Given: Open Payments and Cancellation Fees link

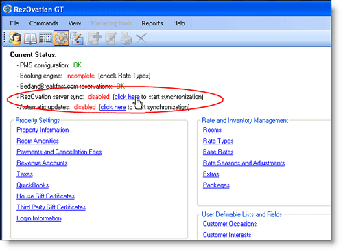Looking at the screenshot, I should [59, 152].
